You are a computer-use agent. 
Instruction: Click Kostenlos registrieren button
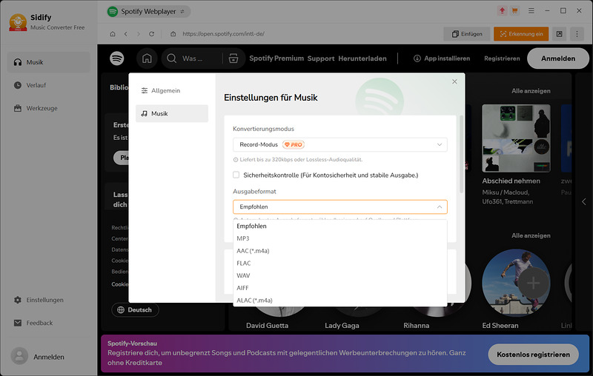pyautogui.click(x=533, y=355)
